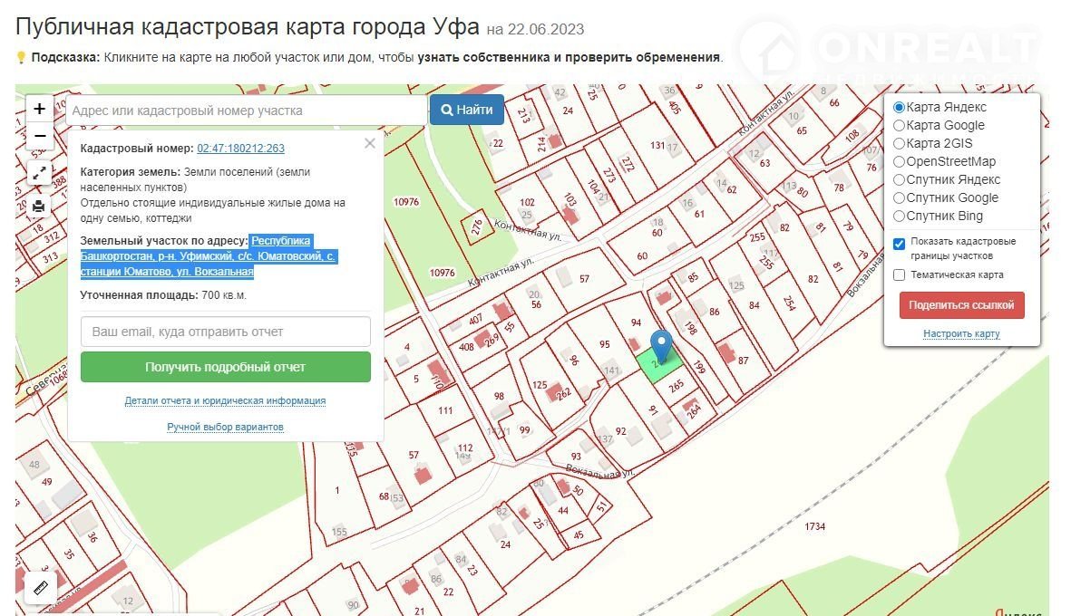Open Ручной выбор вариантов link

point(225,427)
